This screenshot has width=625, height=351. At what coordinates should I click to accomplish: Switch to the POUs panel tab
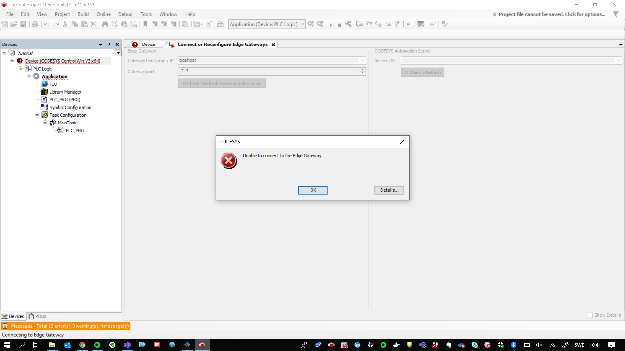pos(37,316)
